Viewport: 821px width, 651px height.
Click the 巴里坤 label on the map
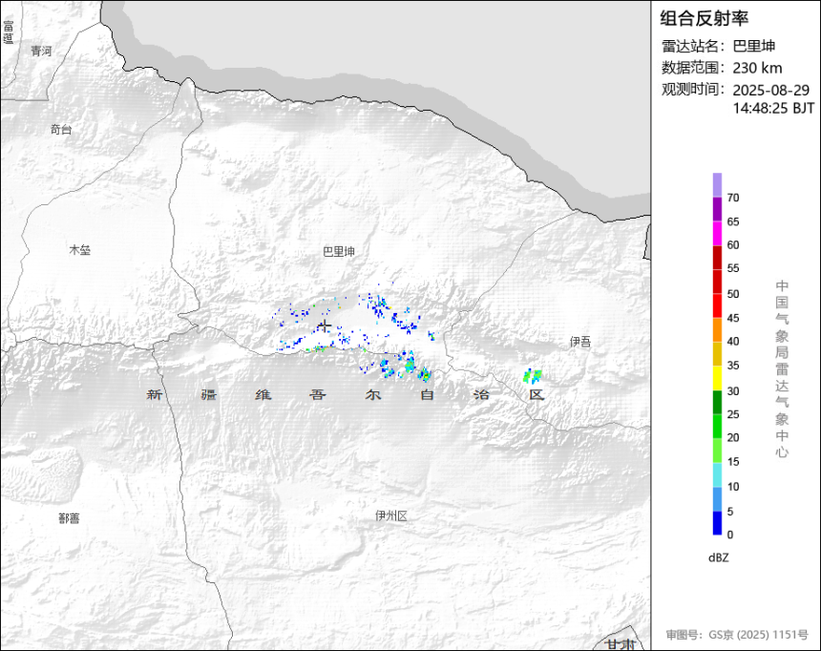339,252
